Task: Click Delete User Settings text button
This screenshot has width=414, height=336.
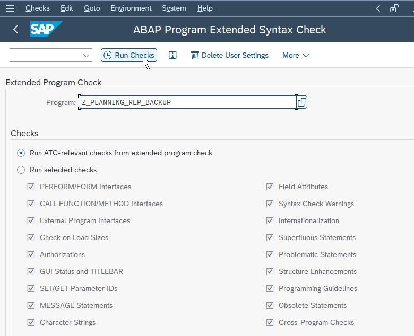Action: click(235, 55)
